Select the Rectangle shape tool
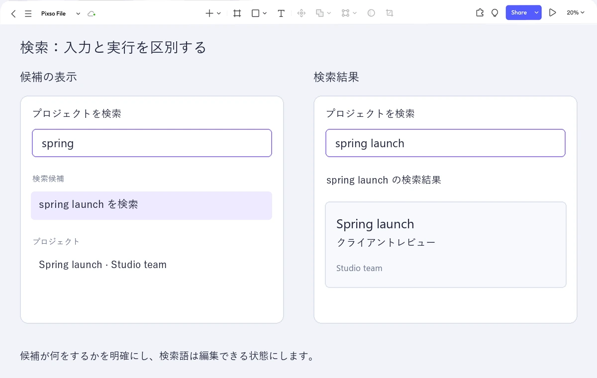Screen dimensions: 597x378 click(x=255, y=13)
